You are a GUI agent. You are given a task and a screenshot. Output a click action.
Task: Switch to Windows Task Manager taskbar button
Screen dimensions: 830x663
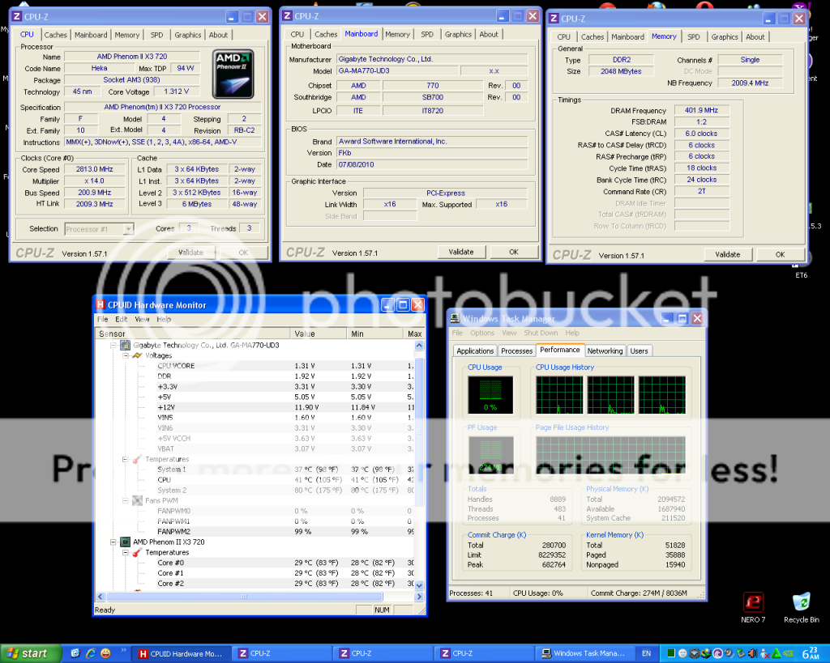point(585,654)
